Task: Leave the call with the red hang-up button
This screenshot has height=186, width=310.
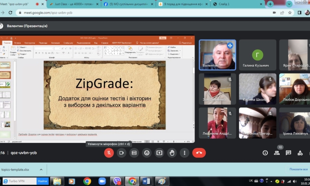Action: click(199, 153)
